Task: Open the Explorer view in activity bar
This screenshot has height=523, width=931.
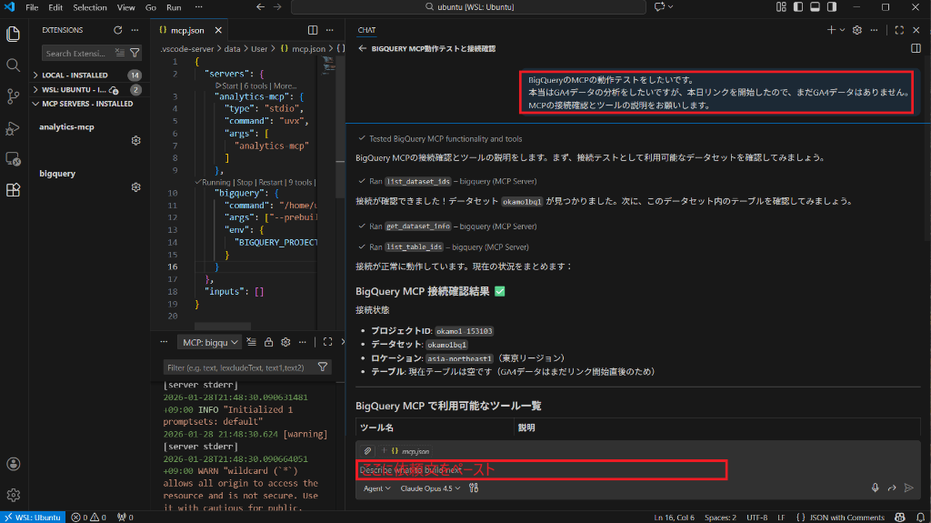Action: pos(13,34)
